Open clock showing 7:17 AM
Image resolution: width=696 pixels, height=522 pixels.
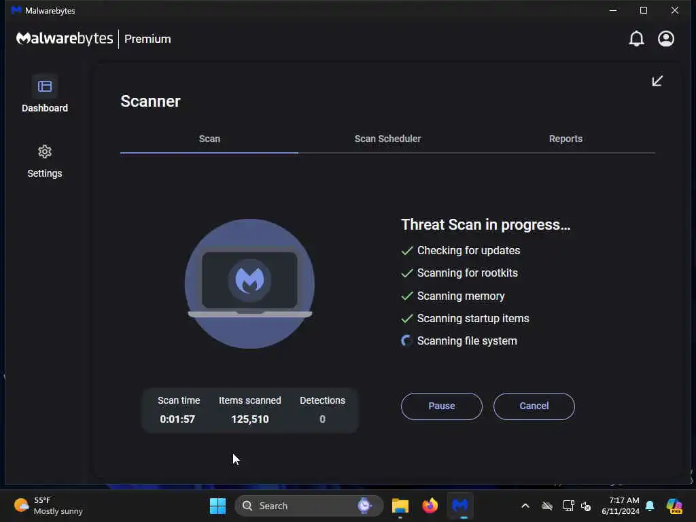[620, 506]
